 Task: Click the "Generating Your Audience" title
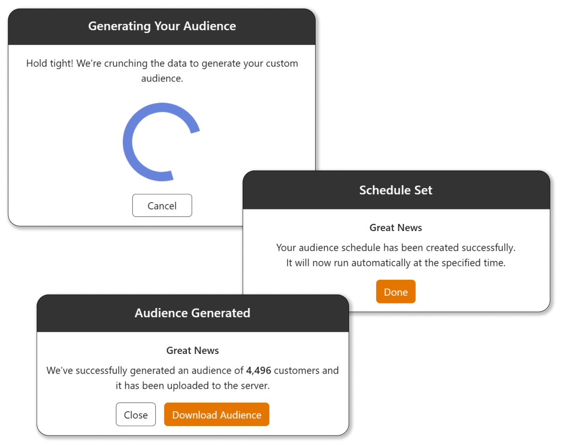pyautogui.click(x=162, y=26)
